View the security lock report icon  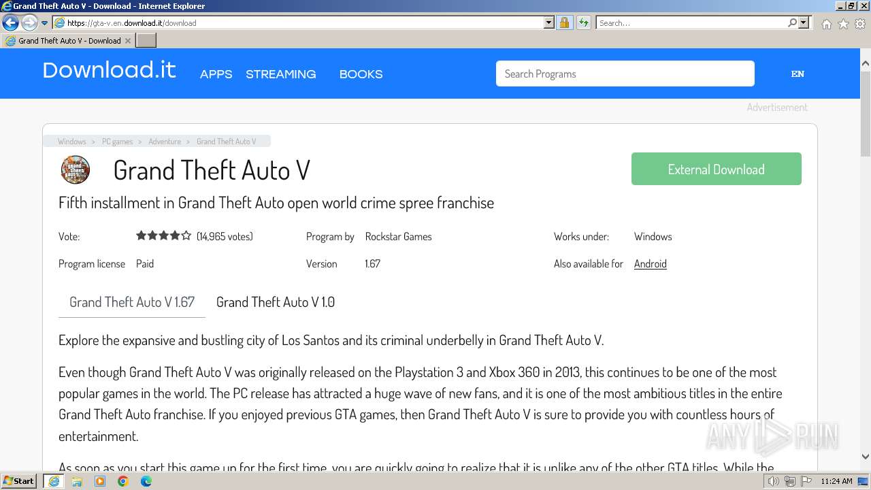(564, 22)
